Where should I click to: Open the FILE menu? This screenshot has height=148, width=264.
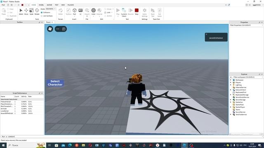tap(3, 5)
